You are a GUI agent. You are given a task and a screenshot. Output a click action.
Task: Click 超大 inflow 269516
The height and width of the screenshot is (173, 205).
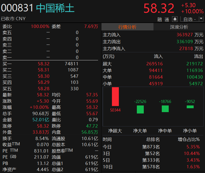[x=155, y=64]
